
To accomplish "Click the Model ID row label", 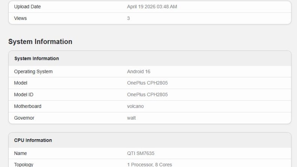I will [24, 95].
